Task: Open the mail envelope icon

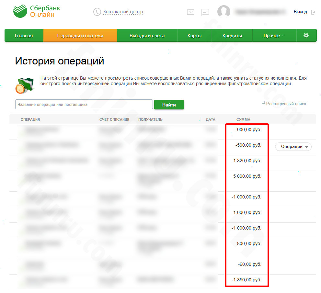Action: (190, 12)
